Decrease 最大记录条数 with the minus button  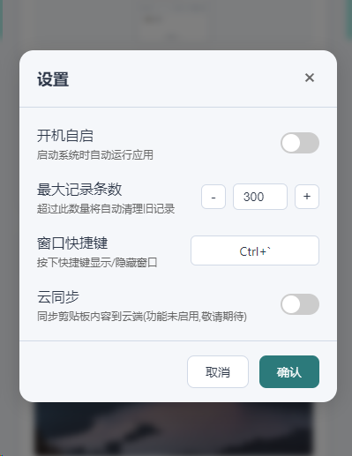213,197
